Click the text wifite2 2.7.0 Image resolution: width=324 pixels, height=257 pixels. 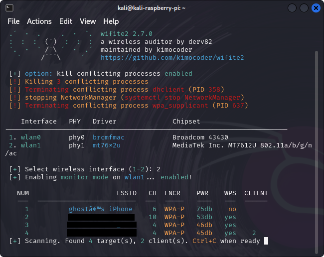pyautogui.click(x=127, y=34)
